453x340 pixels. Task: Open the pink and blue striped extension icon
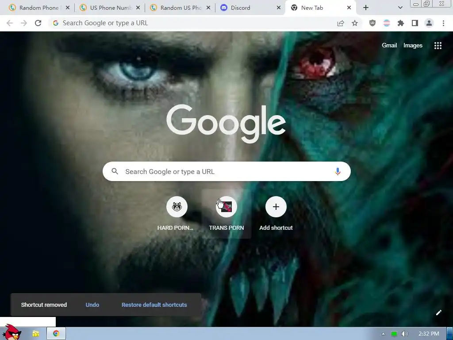(x=387, y=23)
